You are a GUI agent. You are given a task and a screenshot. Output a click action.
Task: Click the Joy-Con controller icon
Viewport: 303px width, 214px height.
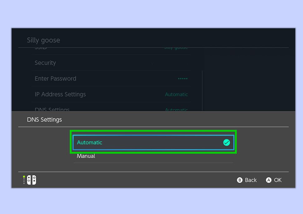pyautogui.click(x=31, y=180)
